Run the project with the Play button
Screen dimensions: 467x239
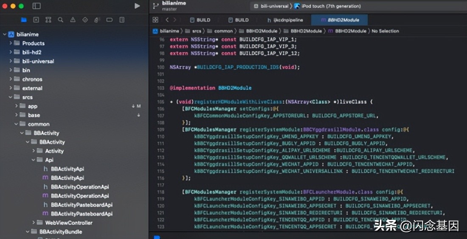(x=137, y=6)
